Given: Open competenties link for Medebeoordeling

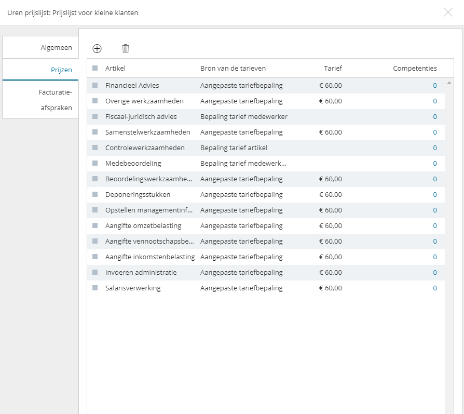Looking at the screenshot, I should [x=435, y=163].
